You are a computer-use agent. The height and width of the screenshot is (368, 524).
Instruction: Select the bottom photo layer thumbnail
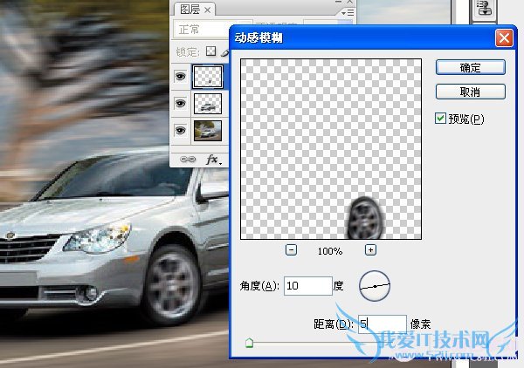tap(208, 131)
